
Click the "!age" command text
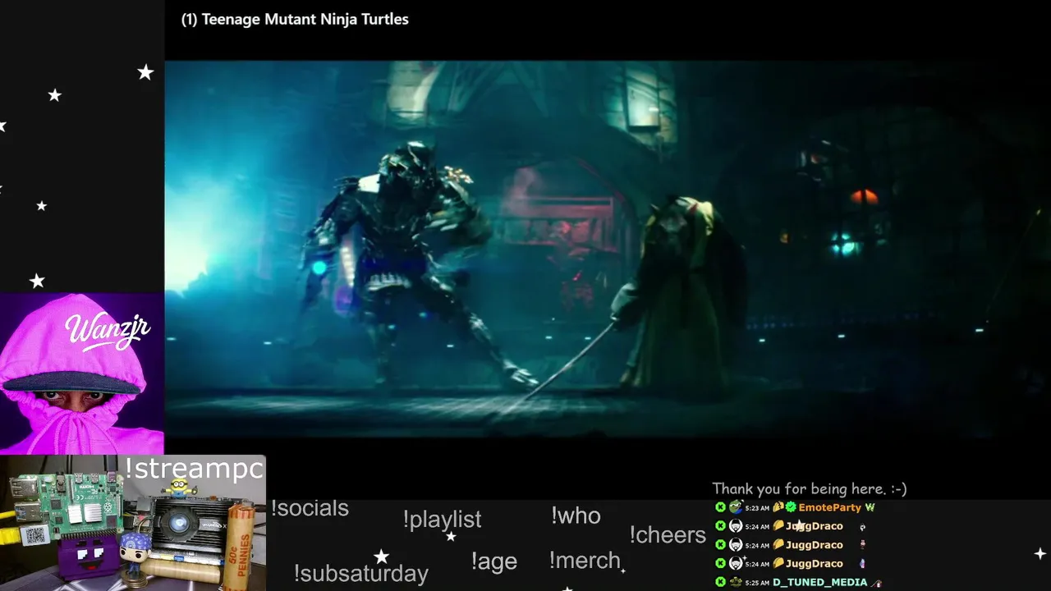click(x=494, y=561)
